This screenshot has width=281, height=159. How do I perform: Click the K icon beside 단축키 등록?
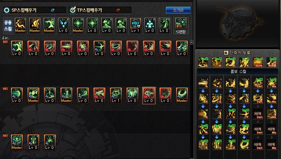[x=226, y=53]
